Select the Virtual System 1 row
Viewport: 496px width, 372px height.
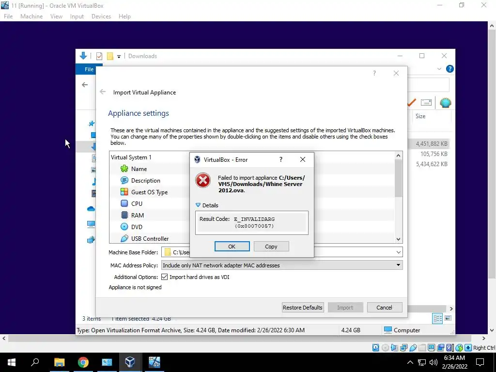tap(251, 157)
